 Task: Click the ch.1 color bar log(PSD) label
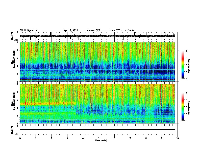click(189, 66)
